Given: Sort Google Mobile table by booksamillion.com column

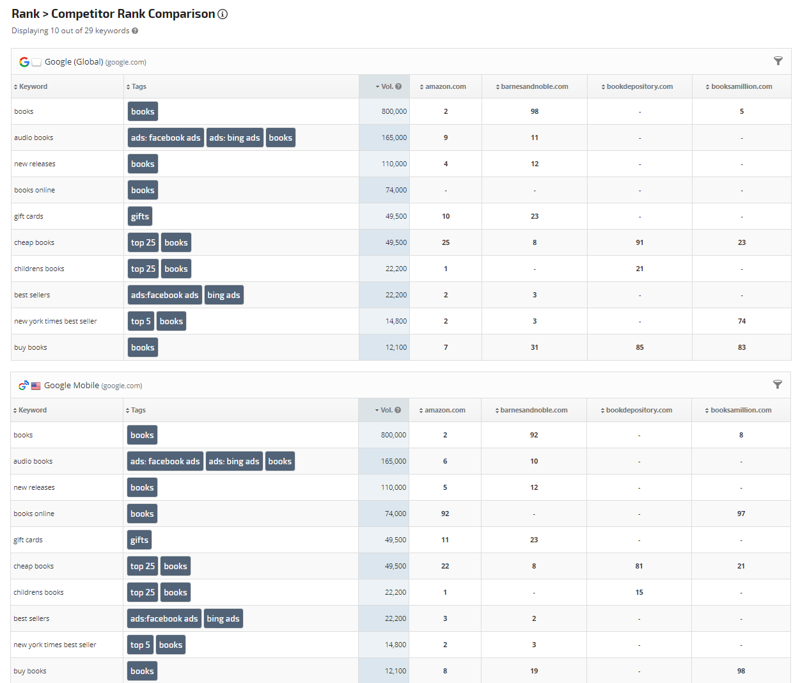Looking at the screenshot, I should [741, 411].
